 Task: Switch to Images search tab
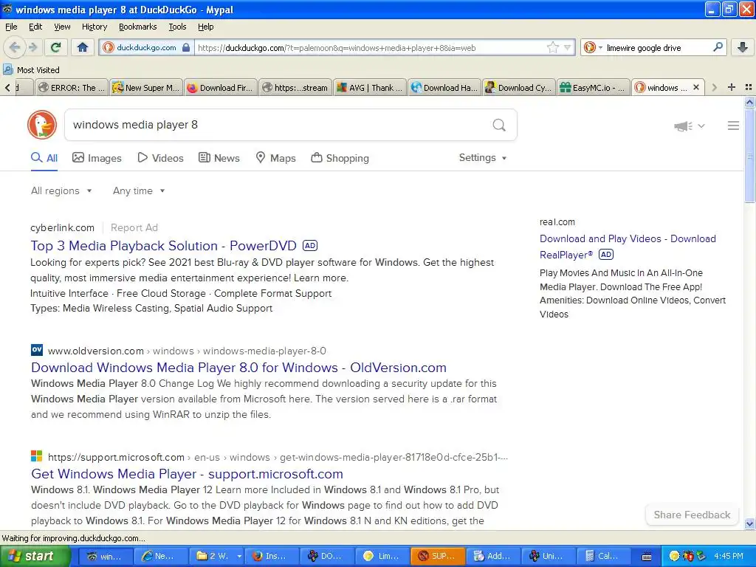(x=97, y=158)
